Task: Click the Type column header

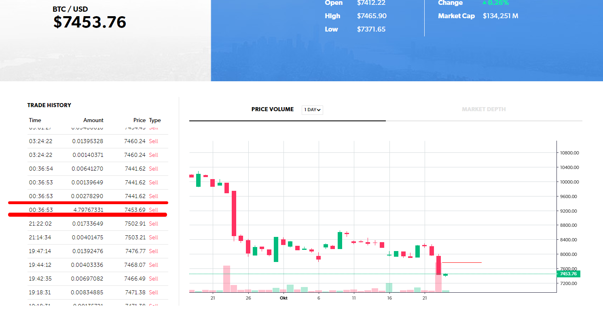Action: 155,120
